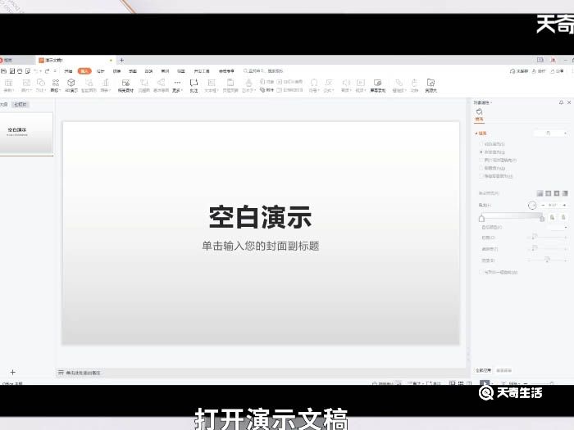Insert Audio into the slide
The width and height of the screenshot is (574, 430).
346,85
